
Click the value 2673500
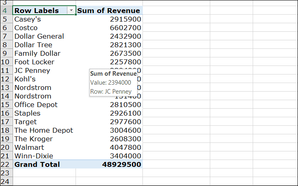click(x=125, y=53)
